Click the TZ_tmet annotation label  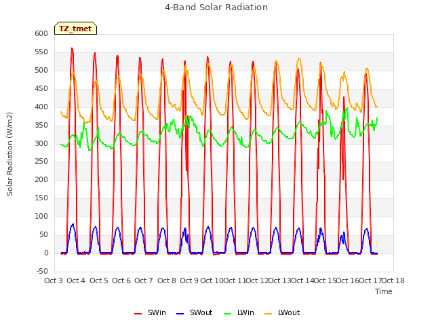tap(75, 29)
